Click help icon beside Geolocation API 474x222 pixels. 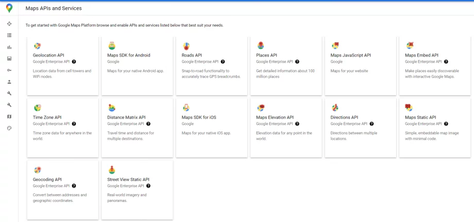pyautogui.click(x=74, y=62)
